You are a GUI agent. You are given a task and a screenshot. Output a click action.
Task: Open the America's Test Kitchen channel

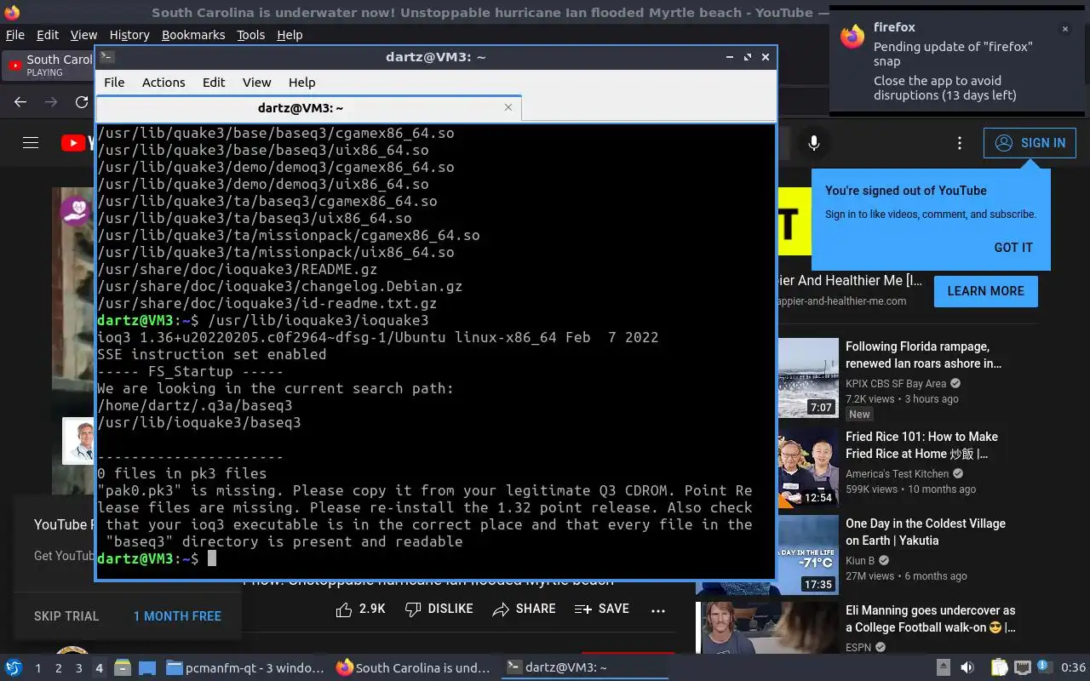click(897, 474)
